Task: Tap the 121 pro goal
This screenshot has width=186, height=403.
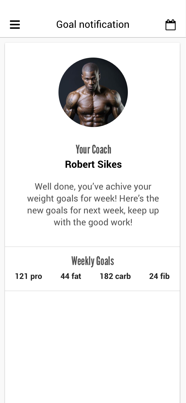Action: [28, 276]
